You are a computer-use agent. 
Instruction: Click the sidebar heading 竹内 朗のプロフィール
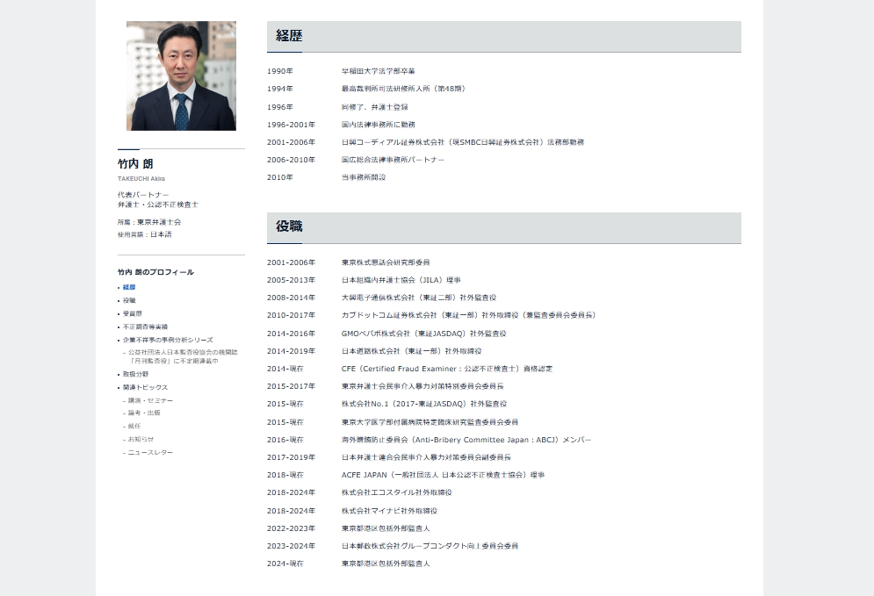pyautogui.click(x=156, y=272)
